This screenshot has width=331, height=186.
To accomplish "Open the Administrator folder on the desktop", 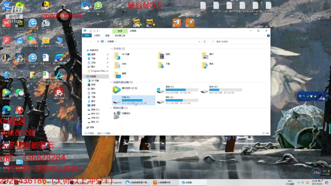I will tap(32, 77).
